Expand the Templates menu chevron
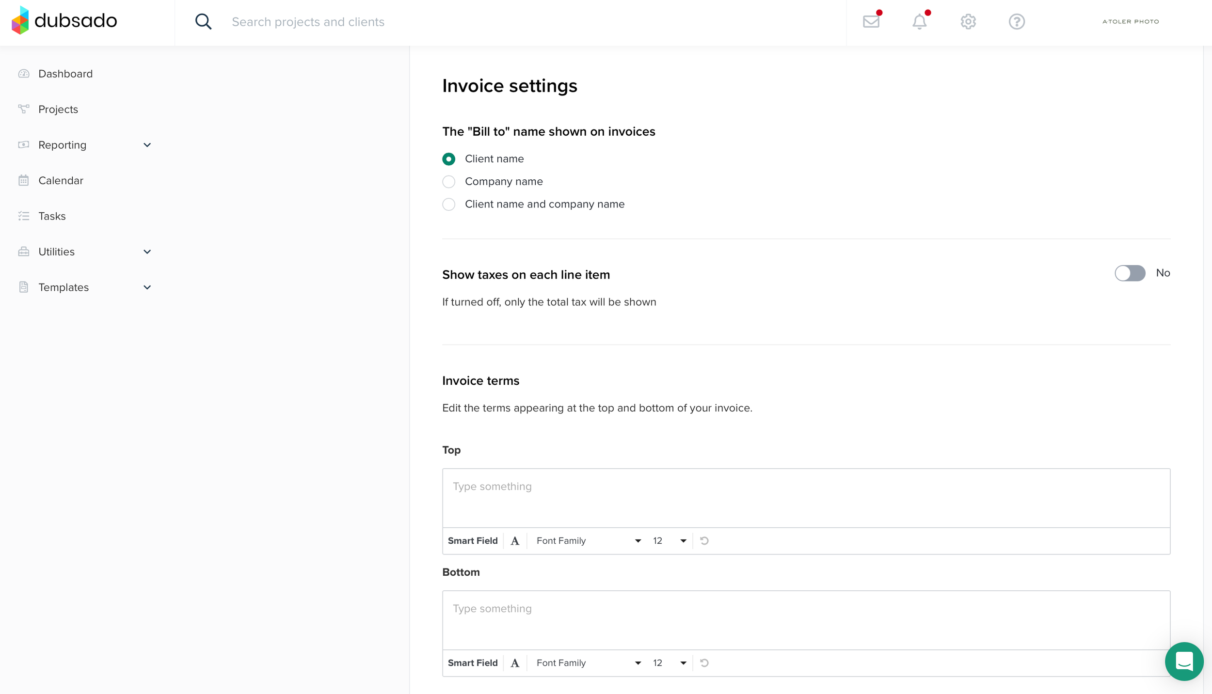This screenshot has height=694, width=1212. click(x=147, y=287)
